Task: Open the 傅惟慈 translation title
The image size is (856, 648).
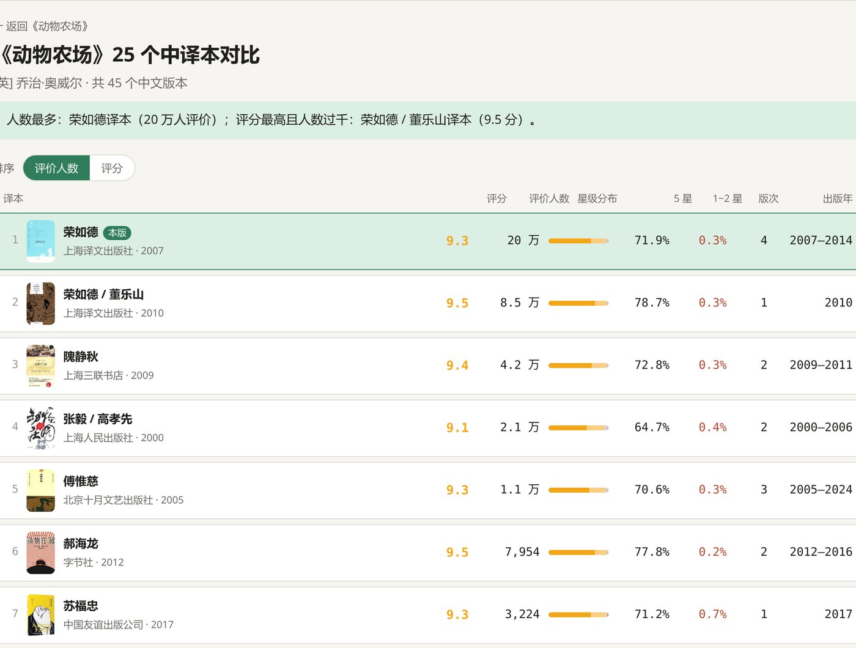Action: [x=81, y=482]
